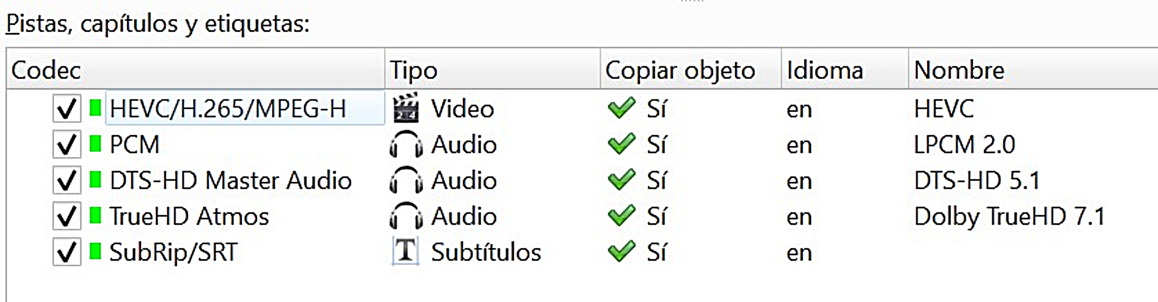Uncheck the HEVC/H.265/MPEG-H track checkbox
This screenshot has height=302, width=1158.
[x=67, y=108]
